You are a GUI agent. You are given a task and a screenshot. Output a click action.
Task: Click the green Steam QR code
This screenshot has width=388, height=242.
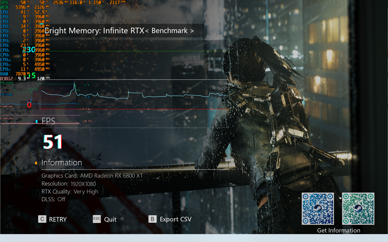point(358,209)
